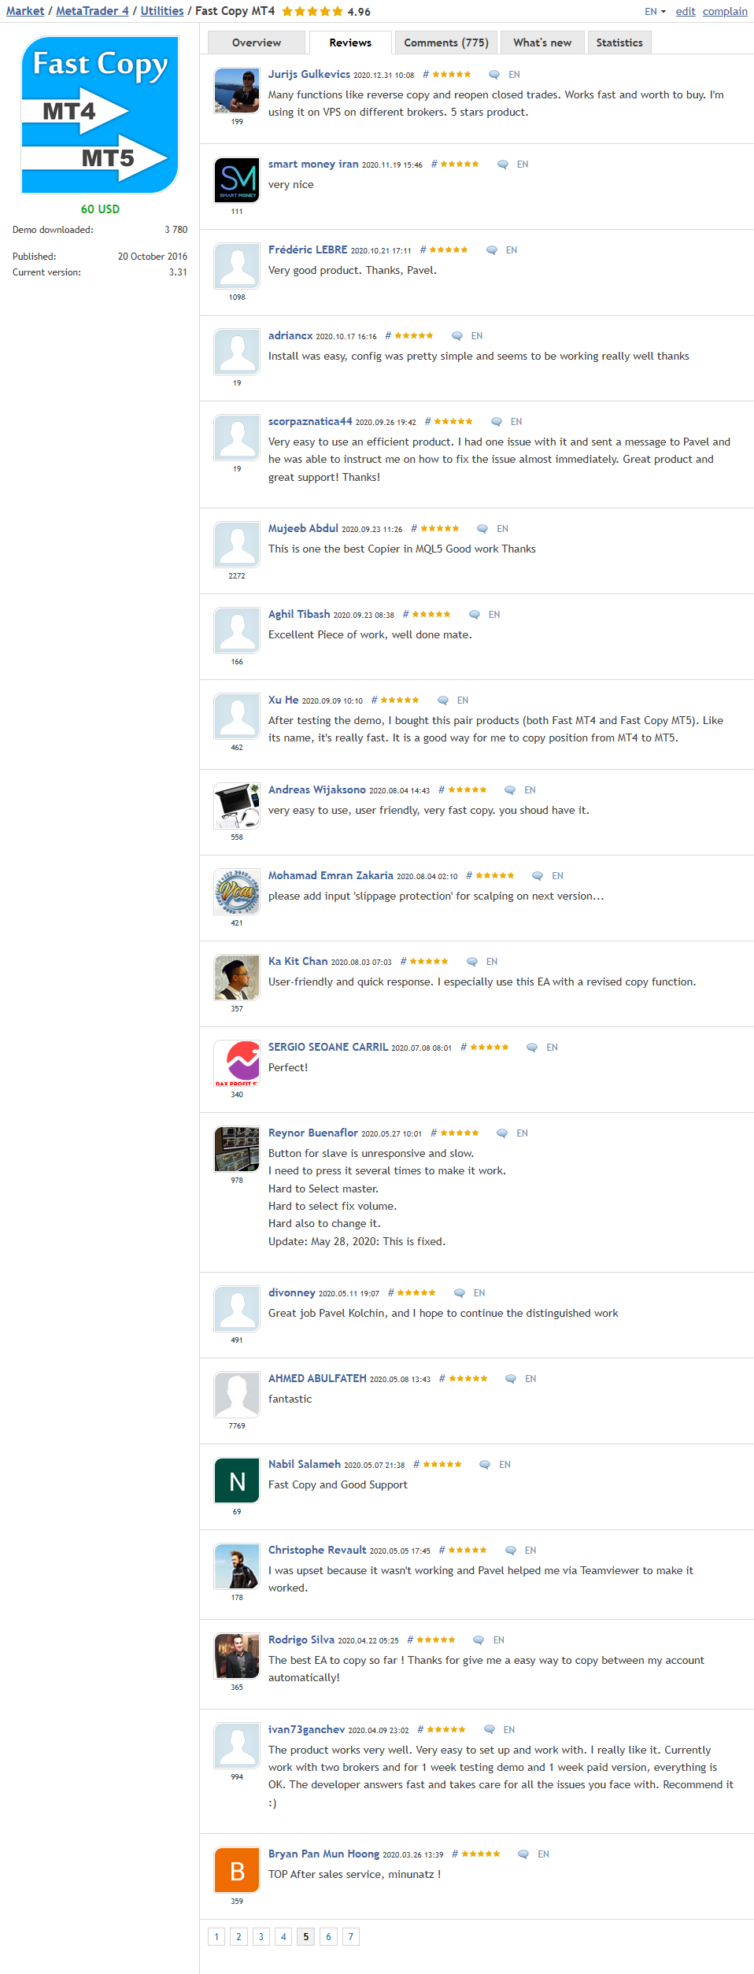Switch to the Overview tab

click(257, 43)
